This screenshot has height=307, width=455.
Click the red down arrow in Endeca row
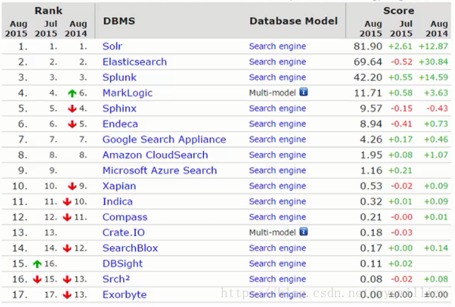(x=72, y=124)
